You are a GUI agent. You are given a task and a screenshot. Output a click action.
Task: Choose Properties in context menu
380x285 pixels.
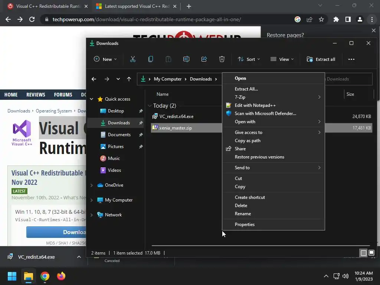coord(273,225)
